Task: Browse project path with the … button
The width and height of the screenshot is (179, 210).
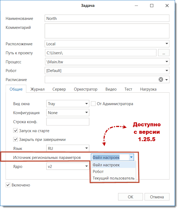Action: click(x=164, y=53)
